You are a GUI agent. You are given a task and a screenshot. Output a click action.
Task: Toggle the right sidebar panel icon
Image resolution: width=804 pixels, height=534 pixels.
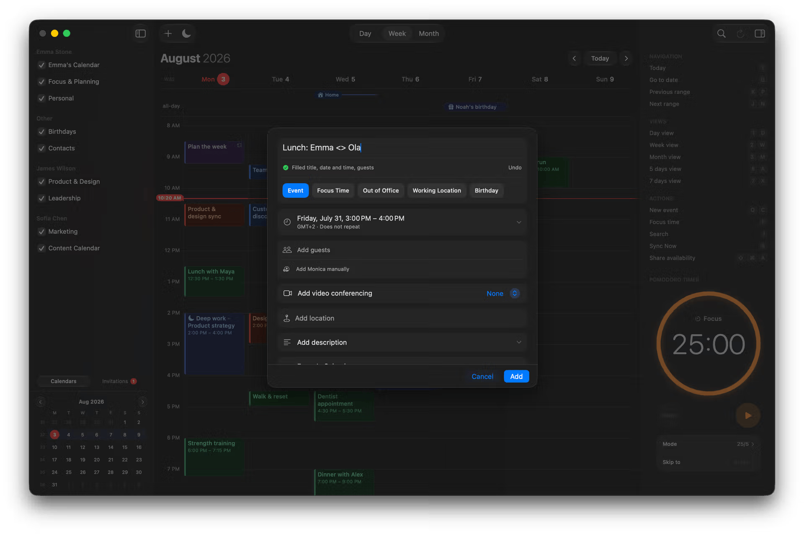click(x=760, y=34)
